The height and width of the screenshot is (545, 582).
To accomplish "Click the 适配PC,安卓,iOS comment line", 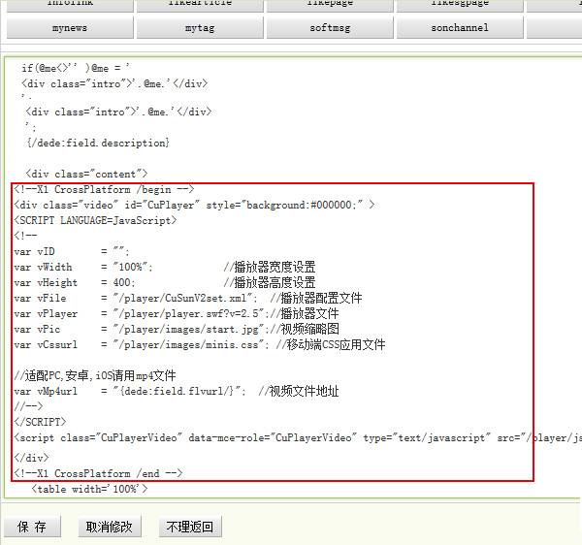I will click(x=95, y=376).
